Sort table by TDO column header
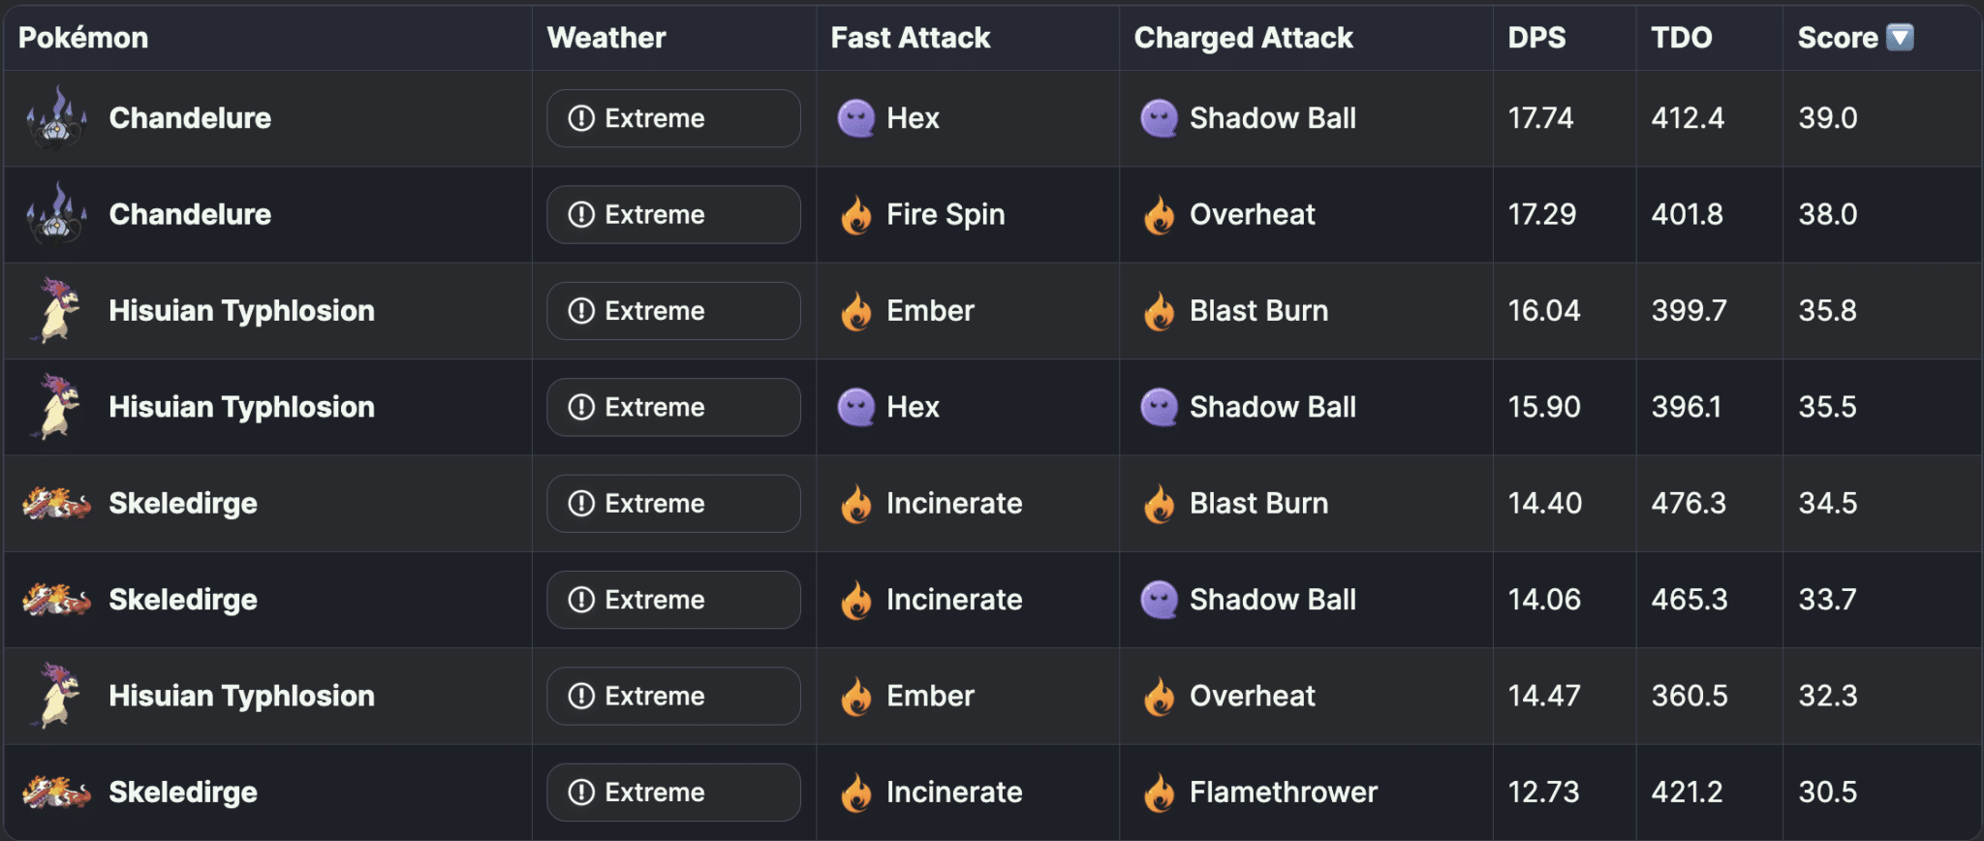The width and height of the screenshot is (1984, 841). pyautogui.click(x=1682, y=38)
